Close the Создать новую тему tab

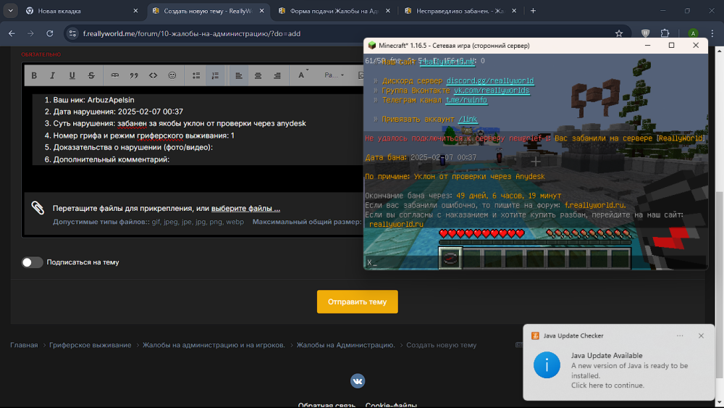tap(262, 11)
